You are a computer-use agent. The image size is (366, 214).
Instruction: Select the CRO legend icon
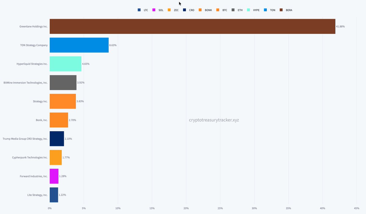(x=184, y=10)
